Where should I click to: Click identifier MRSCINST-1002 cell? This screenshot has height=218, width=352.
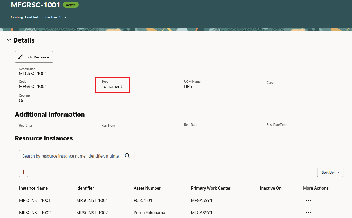[x=92, y=213]
